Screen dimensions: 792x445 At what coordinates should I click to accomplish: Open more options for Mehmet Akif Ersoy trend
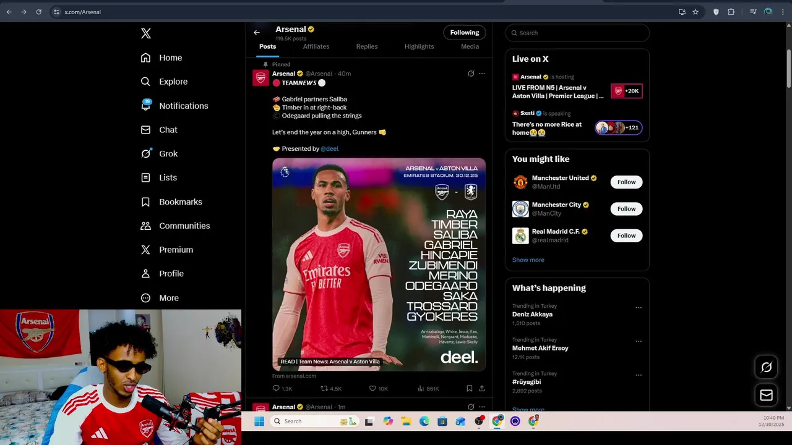click(639, 341)
